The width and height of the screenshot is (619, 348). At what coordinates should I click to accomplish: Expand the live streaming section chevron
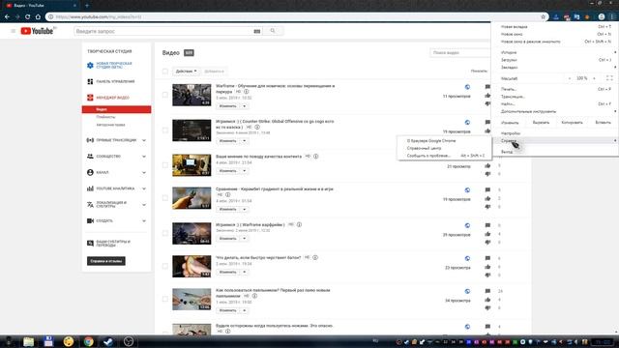coord(144,140)
